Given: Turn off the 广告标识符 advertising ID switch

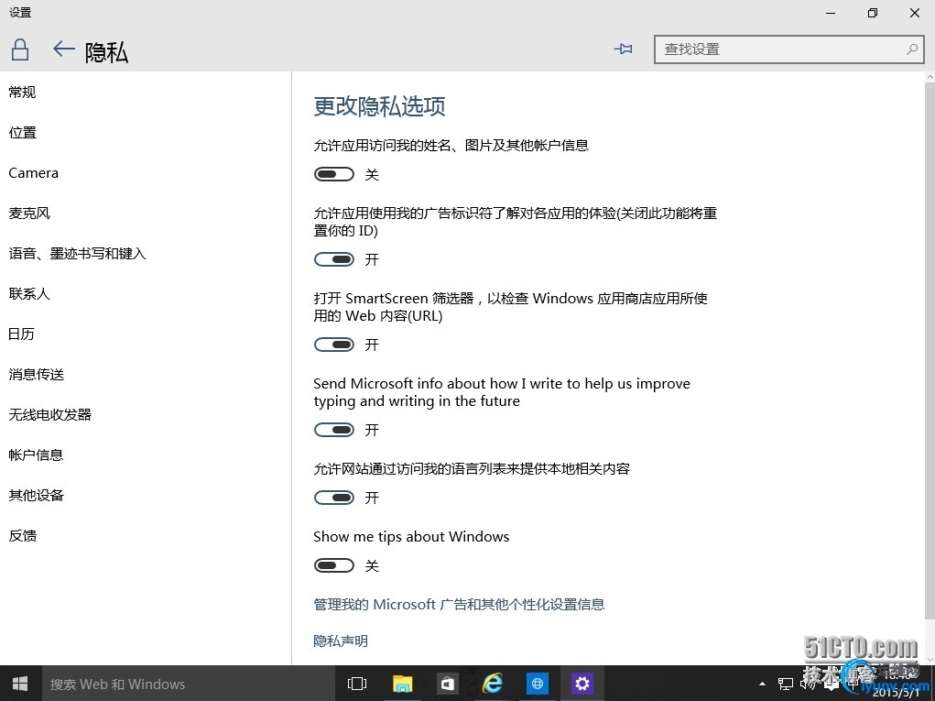Looking at the screenshot, I should [334, 259].
